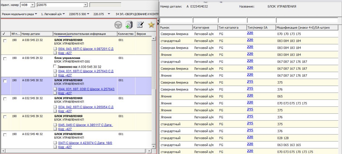Click page icon beside Код: -427 for A 032 545 39 32
The image size is (342, 154).
55,129
